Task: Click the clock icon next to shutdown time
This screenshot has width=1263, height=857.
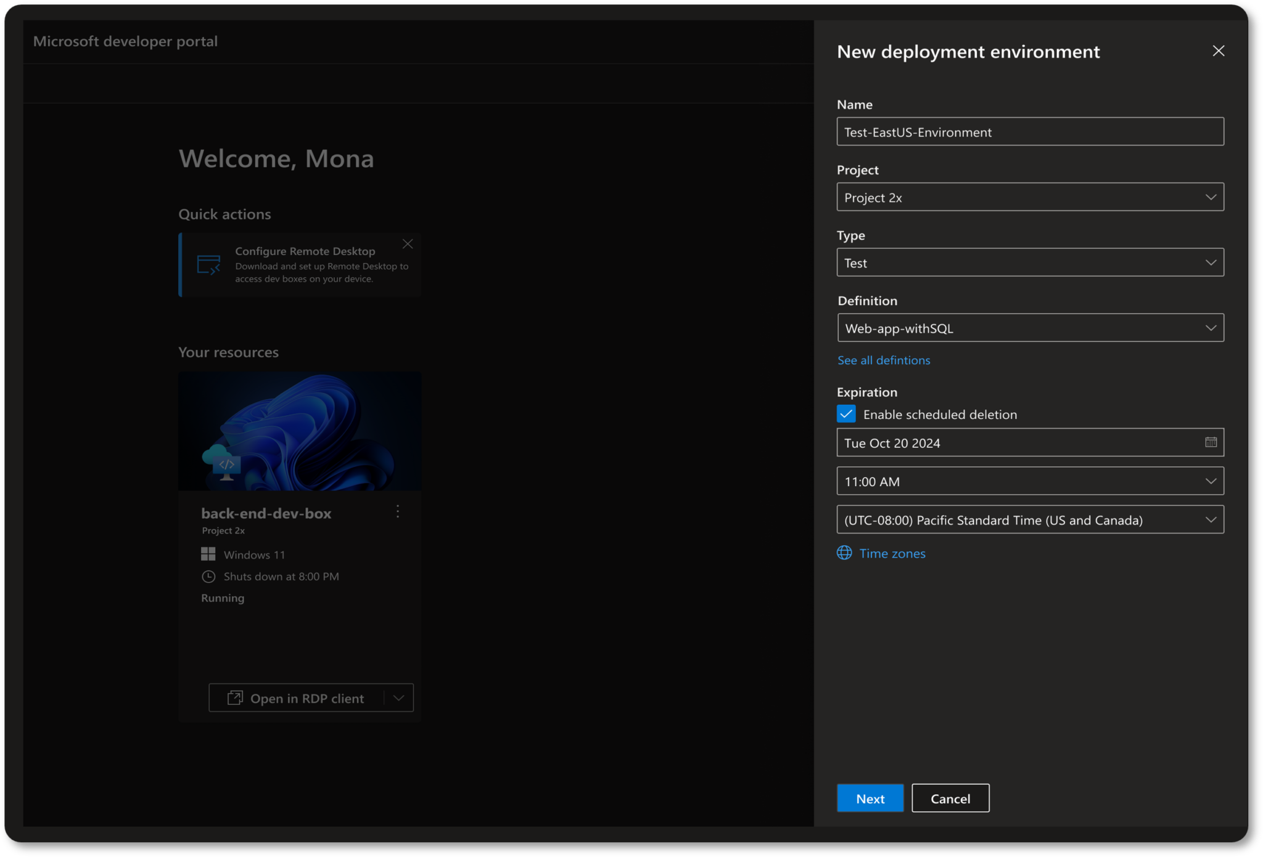Action: pyautogui.click(x=208, y=576)
